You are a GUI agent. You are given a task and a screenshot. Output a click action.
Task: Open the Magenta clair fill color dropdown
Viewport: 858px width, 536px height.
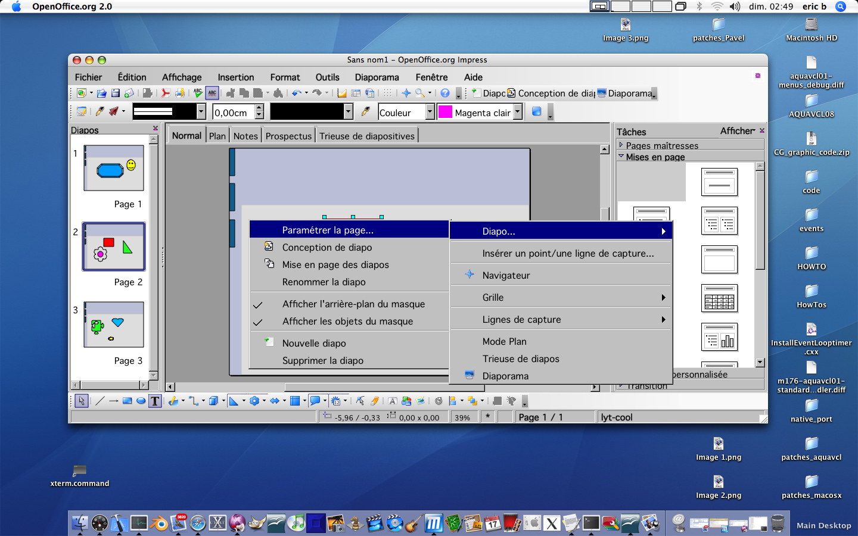(517, 111)
